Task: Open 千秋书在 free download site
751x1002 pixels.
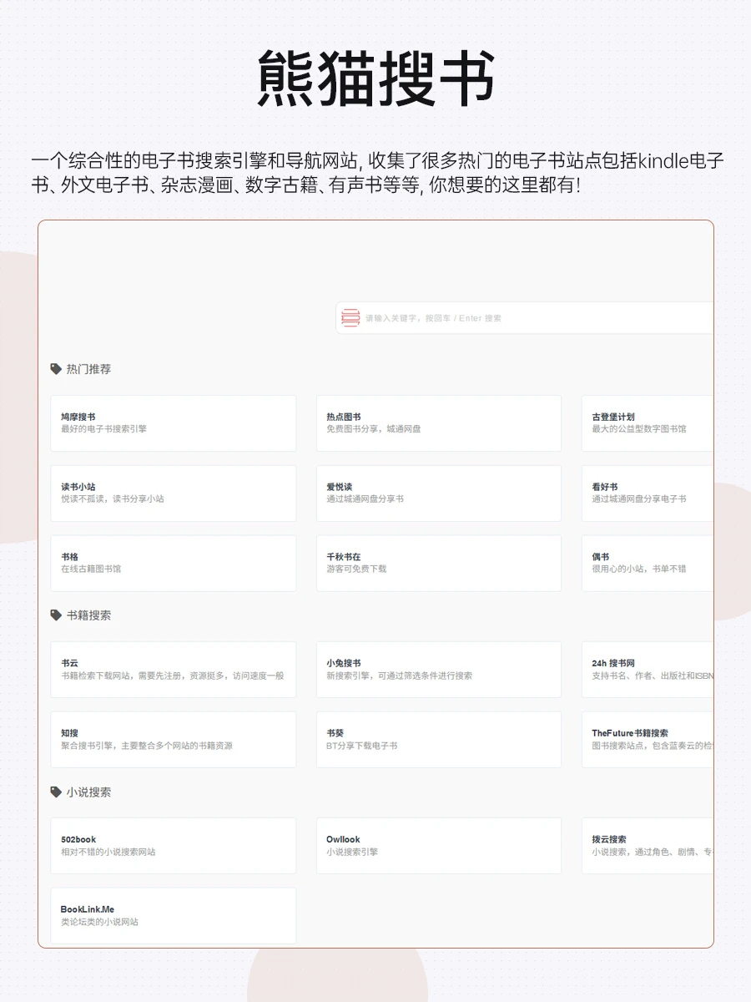Action: coord(440,563)
